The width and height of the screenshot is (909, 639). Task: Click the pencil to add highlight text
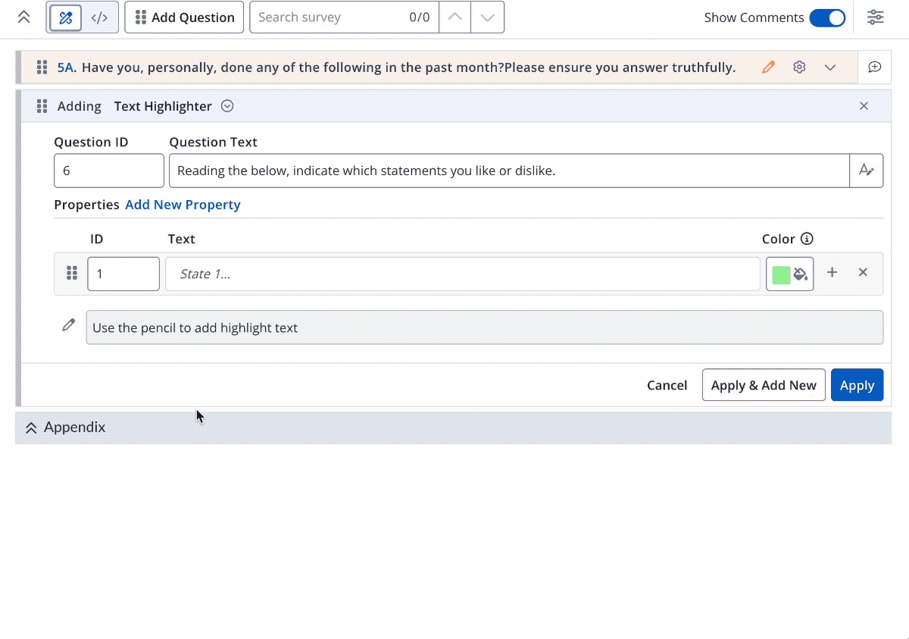(69, 325)
